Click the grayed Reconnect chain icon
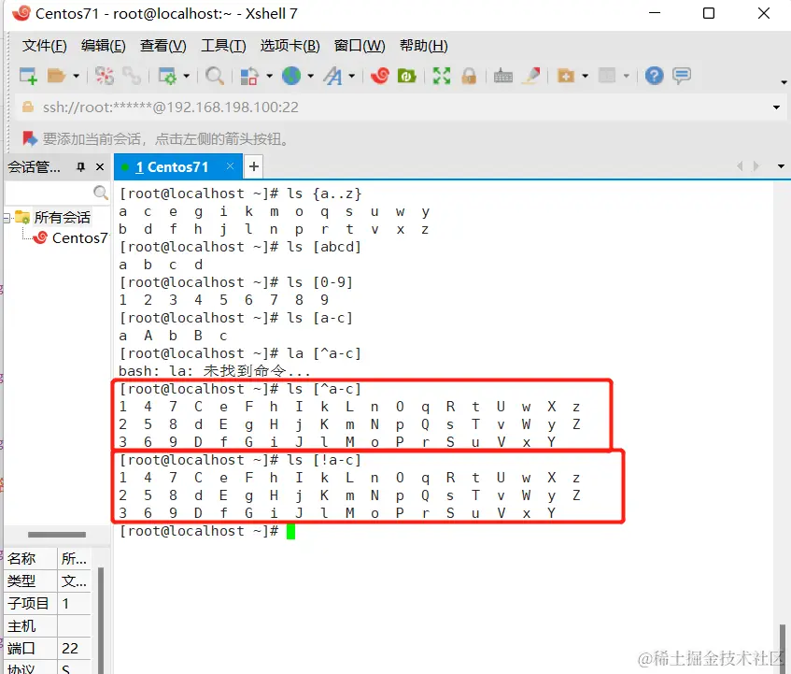The width and height of the screenshot is (791, 674). (x=132, y=77)
